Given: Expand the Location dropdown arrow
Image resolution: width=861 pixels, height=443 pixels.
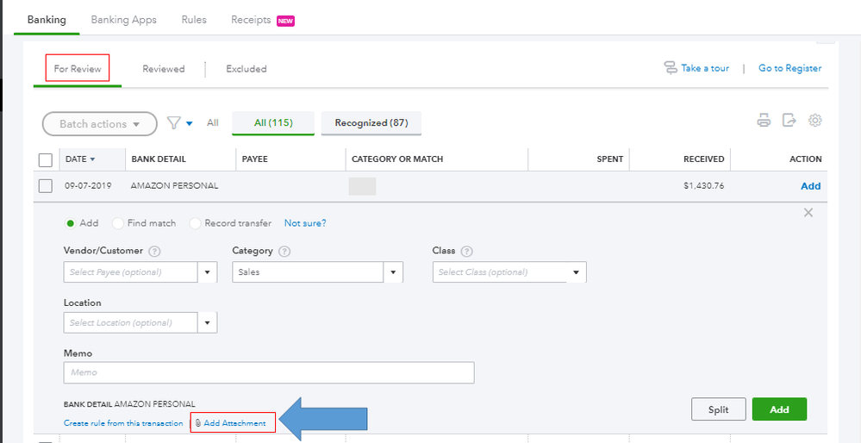Looking at the screenshot, I should point(208,322).
